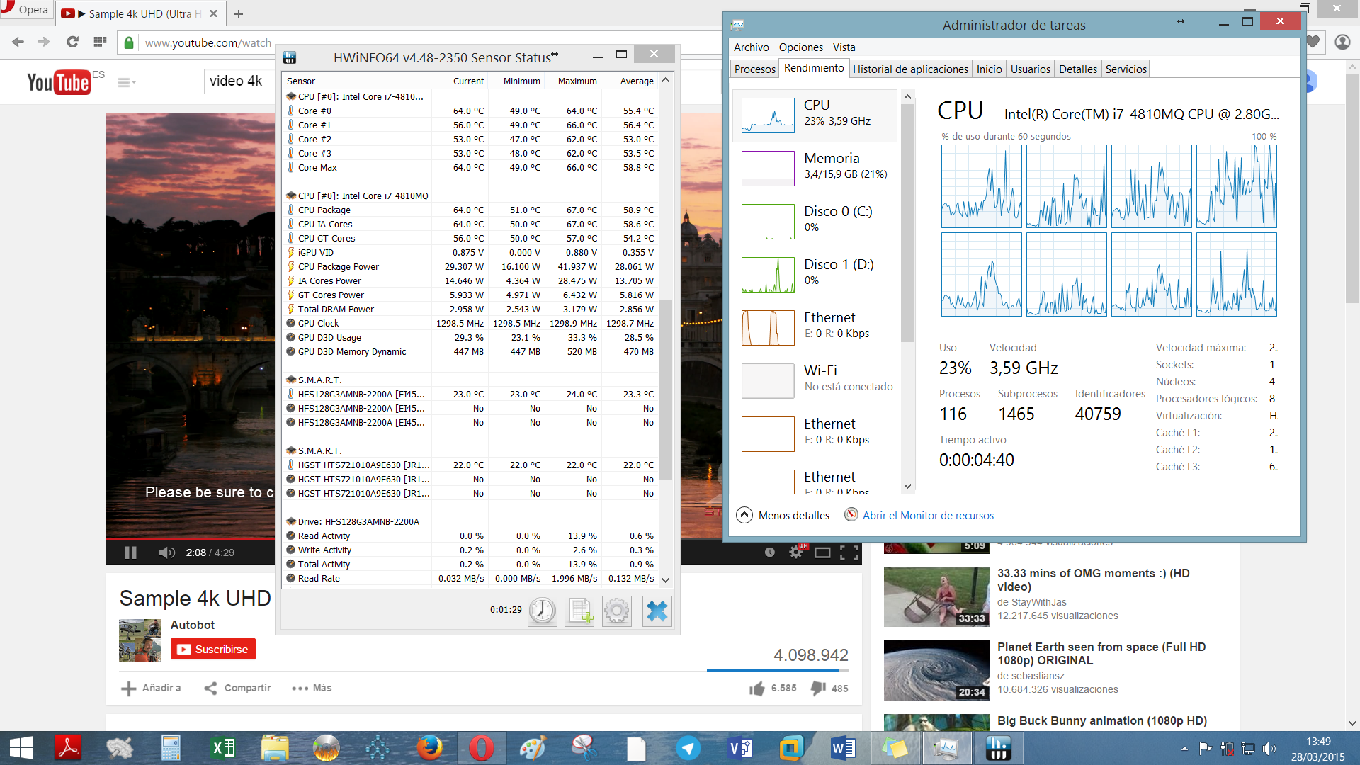Click the HWiNFO timer clock icon
The height and width of the screenshot is (765, 1360).
541,611
